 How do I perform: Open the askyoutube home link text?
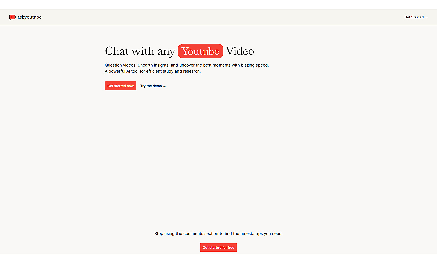click(x=30, y=17)
